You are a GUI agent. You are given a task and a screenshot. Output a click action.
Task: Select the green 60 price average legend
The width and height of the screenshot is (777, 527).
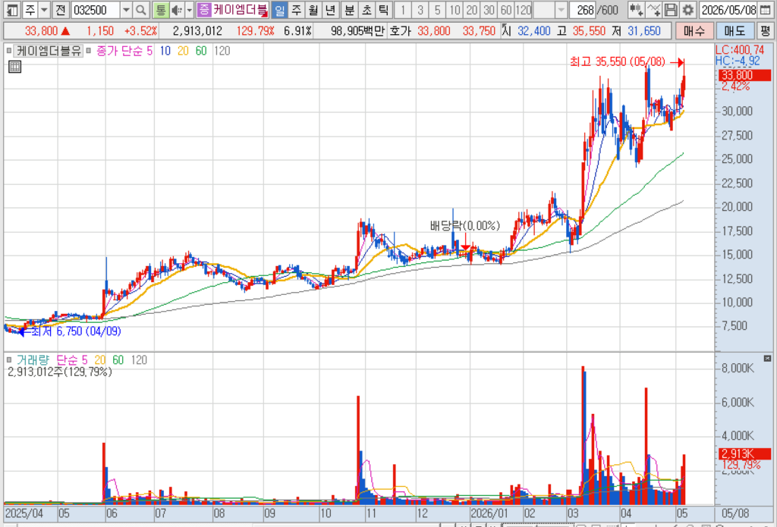pyautogui.click(x=200, y=51)
